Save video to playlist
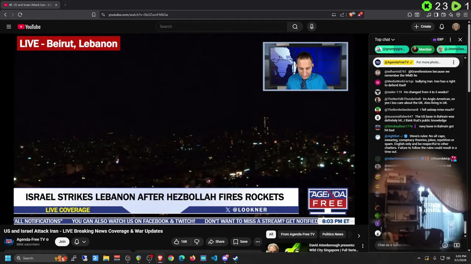471x264 pixels. click(x=240, y=242)
